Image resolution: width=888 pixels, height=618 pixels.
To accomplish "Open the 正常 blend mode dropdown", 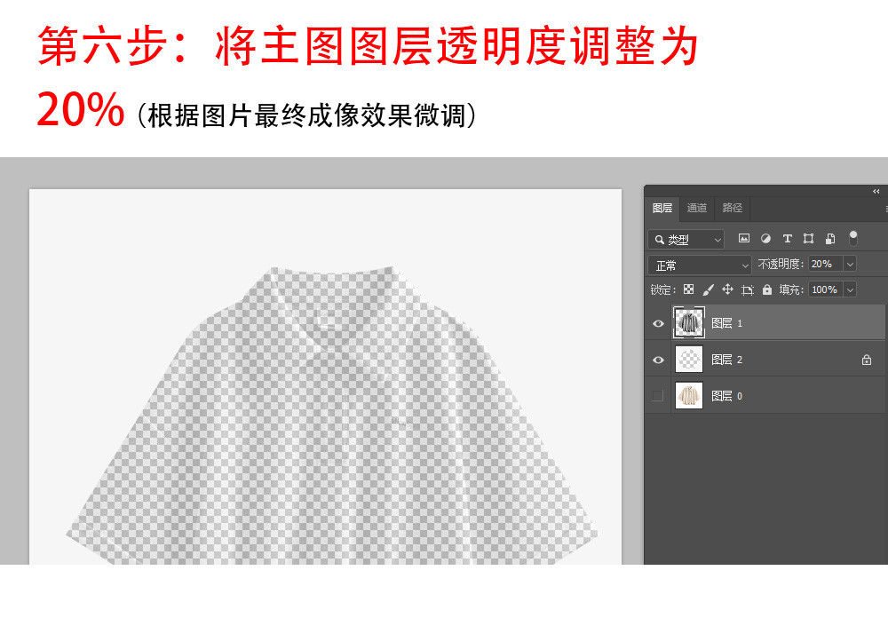I will (x=701, y=265).
